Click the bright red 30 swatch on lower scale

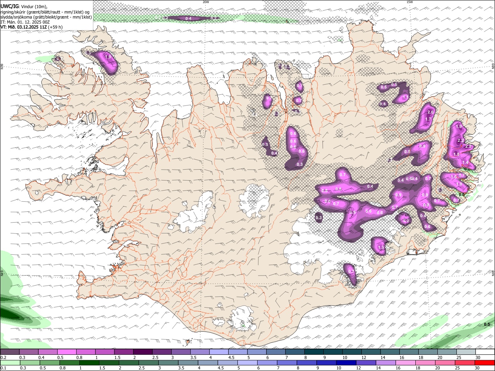(485, 363)
